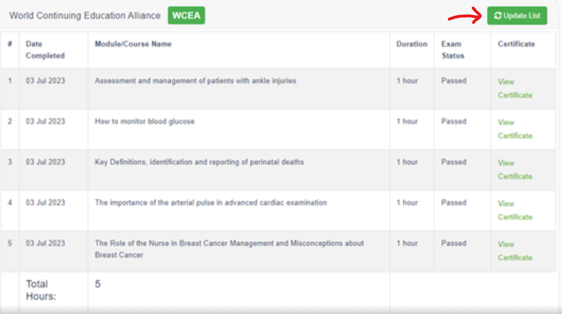View Certificate for ankle injuries course
562x314 pixels.
pyautogui.click(x=515, y=88)
